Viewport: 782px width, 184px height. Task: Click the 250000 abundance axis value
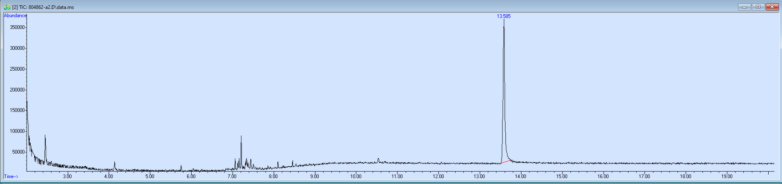click(17, 69)
